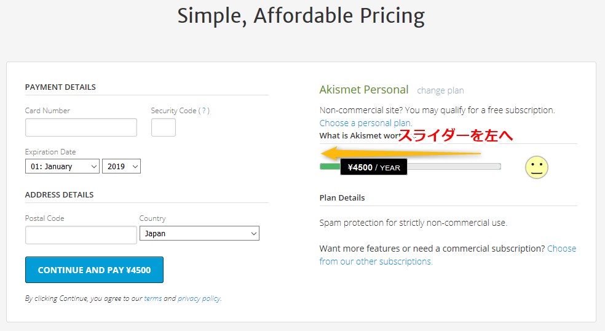Expand the Country dropdown showing Japan
Screen dimensions: 605x331
199,234
